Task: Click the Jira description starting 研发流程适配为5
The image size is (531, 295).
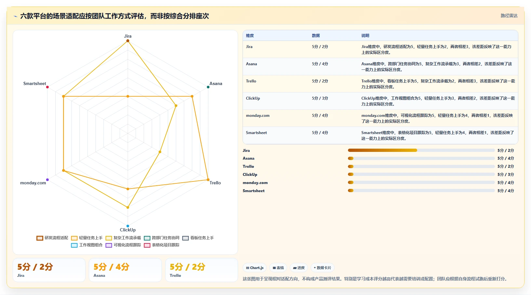Action: 437,50
